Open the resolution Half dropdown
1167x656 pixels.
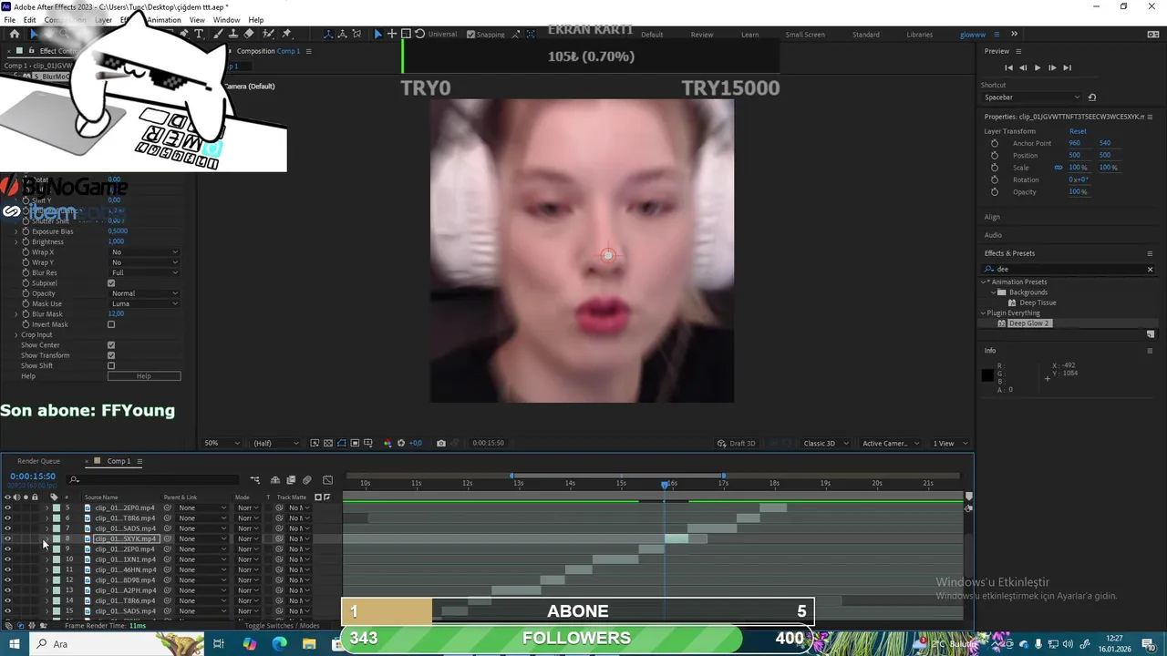(x=275, y=443)
